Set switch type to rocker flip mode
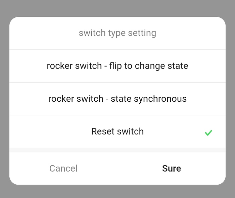The width and height of the screenshot is (235, 198). point(117,66)
